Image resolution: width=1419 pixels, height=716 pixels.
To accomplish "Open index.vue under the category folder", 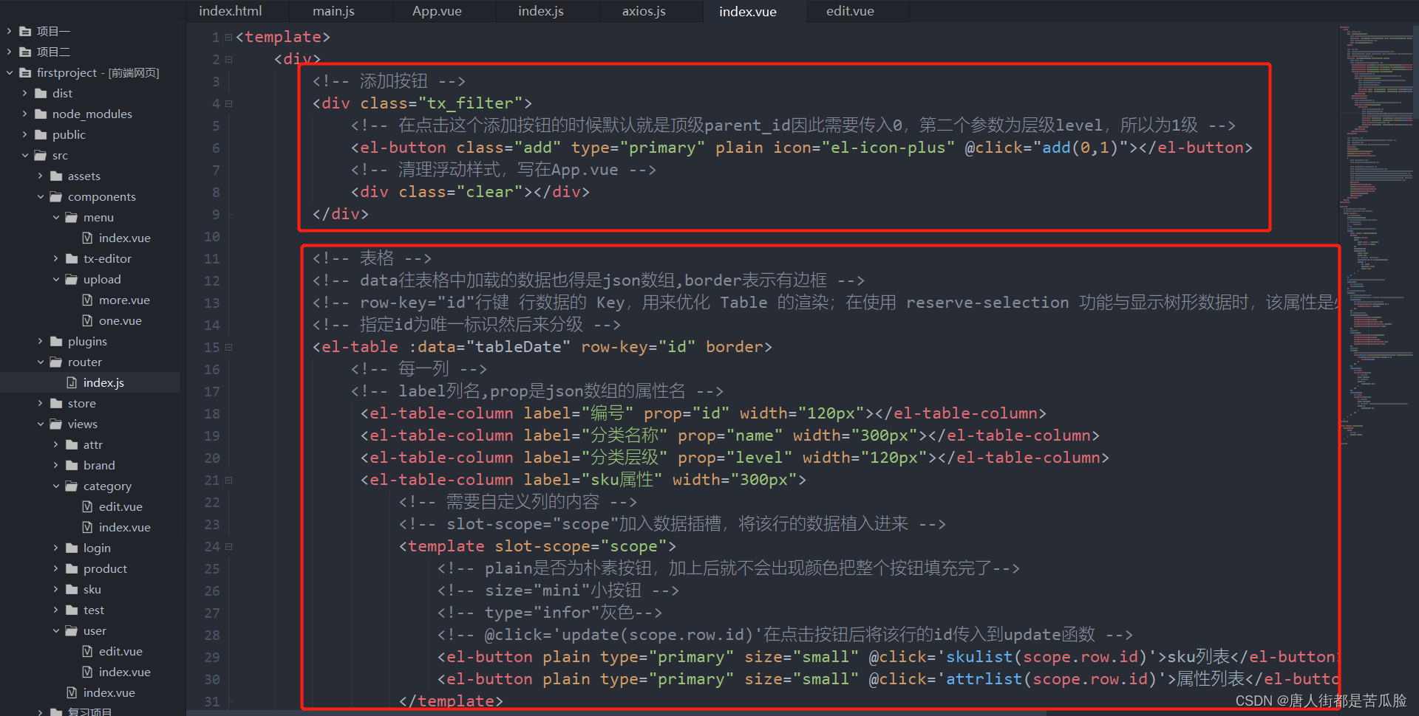I will (124, 527).
